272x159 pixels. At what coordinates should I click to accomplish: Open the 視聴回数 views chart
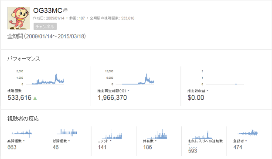click(40, 78)
